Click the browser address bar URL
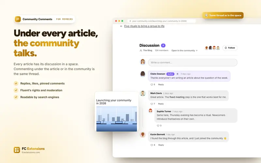Image resolution: width=261 pixels, height=163 pixels. (x=159, y=21)
